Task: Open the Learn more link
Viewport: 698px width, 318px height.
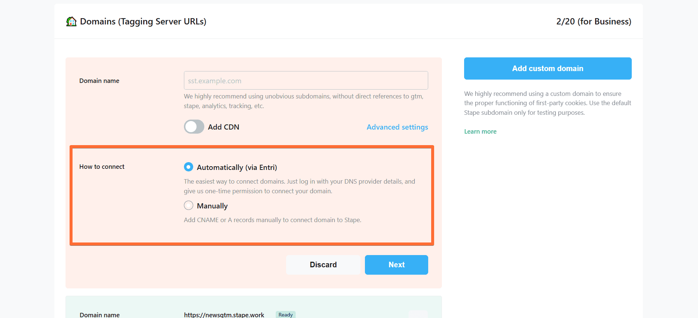Action: pyautogui.click(x=480, y=131)
